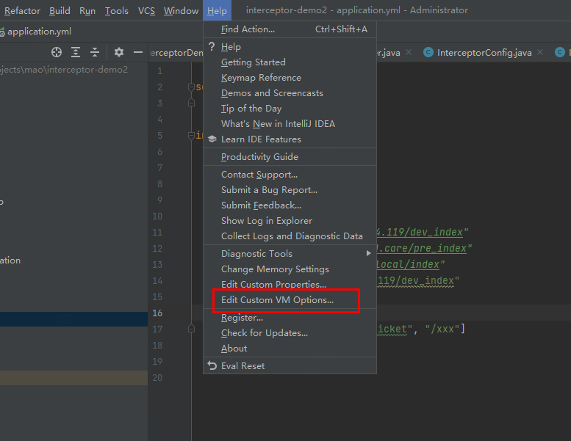Click the expand all icon in project panel

click(x=76, y=52)
